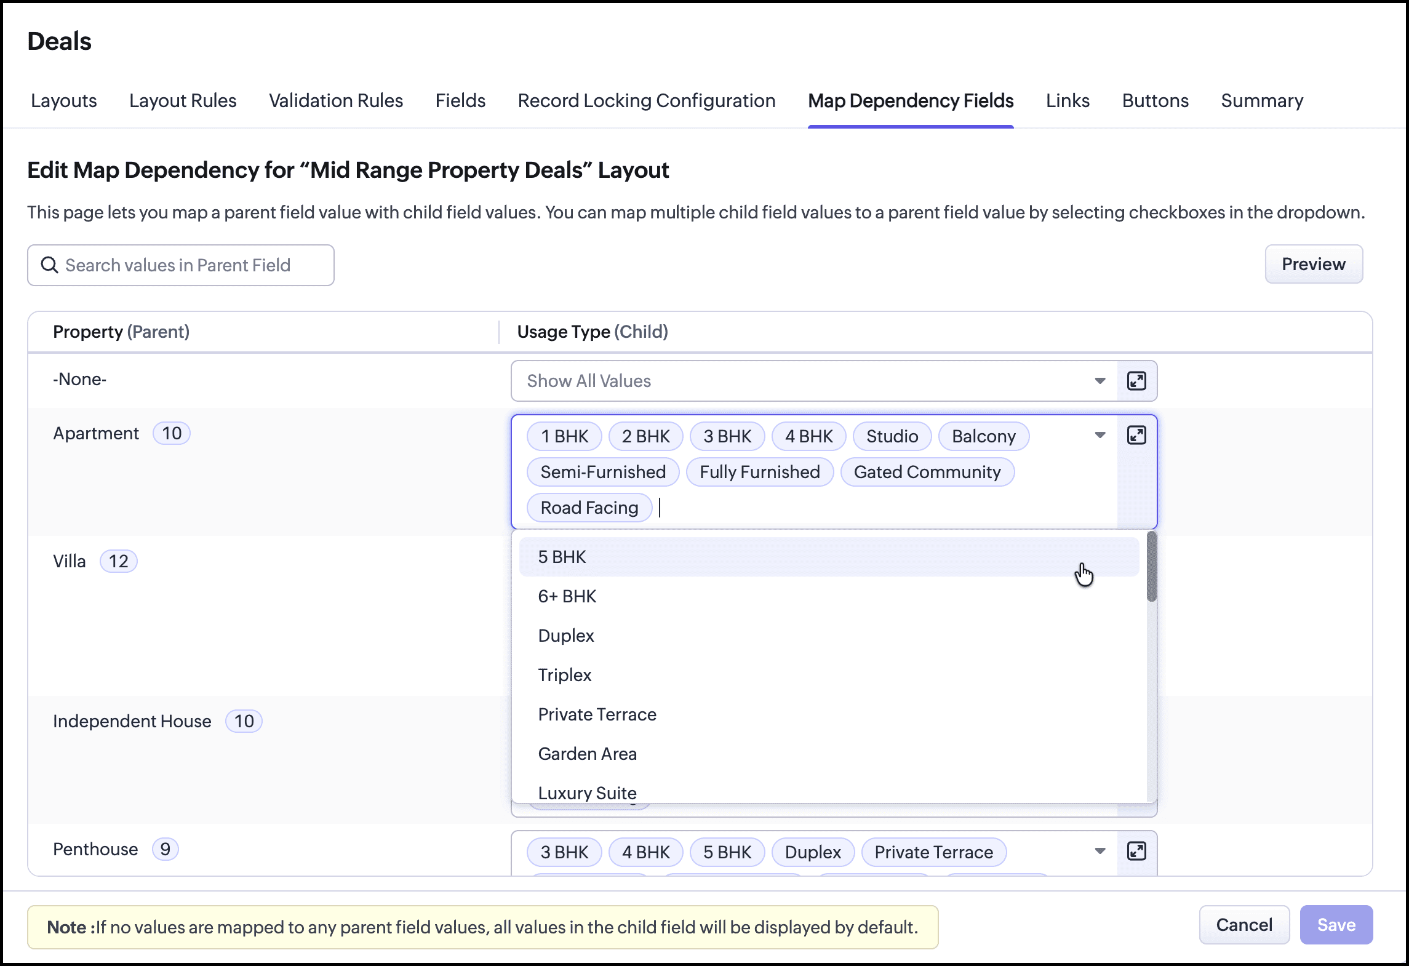Open the Validation Rules tab

click(x=336, y=100)
